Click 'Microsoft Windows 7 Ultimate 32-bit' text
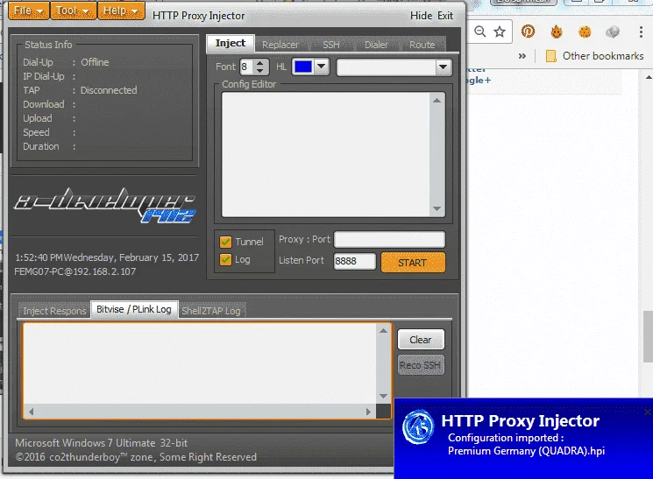 (101, 443)
